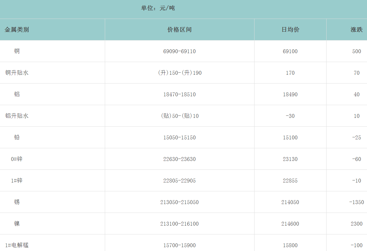Screen dimensions: 367x251
Task: Click tin price range 213050-215050
Action: [x=180, y=202]
